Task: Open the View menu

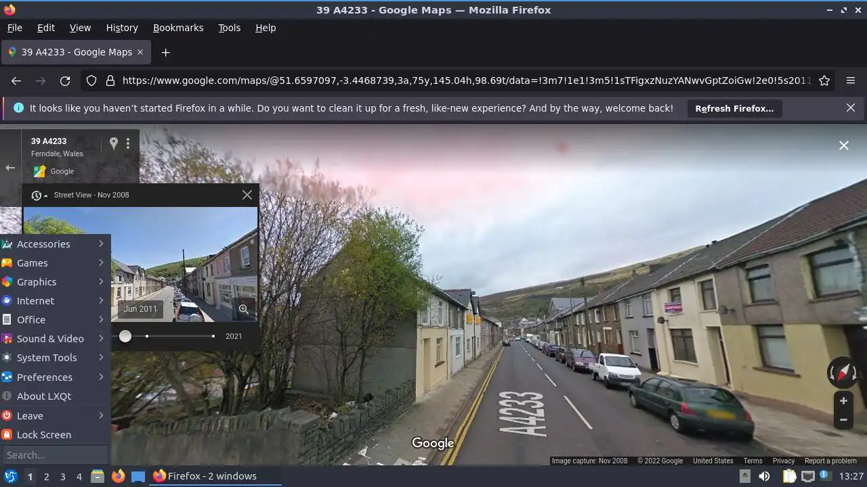Action: pyautogui.click(x=80, y=28)
